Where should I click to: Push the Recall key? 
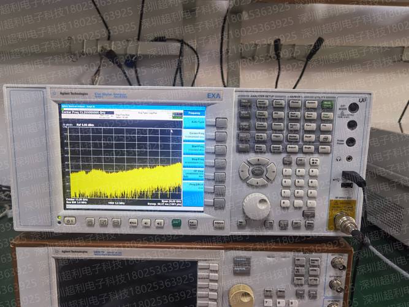click(310, 138)
